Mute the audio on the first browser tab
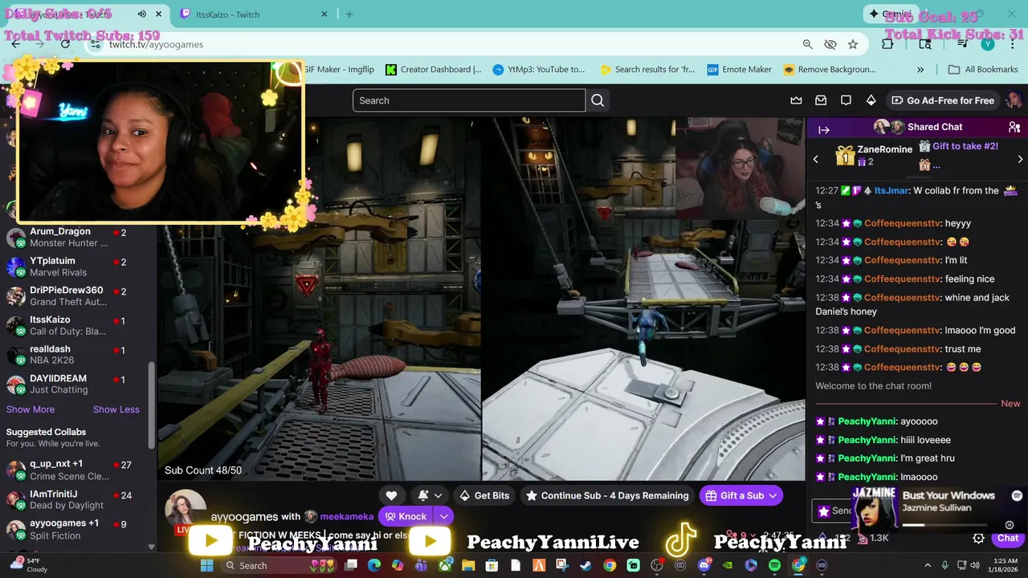 (x=142, y=14)
